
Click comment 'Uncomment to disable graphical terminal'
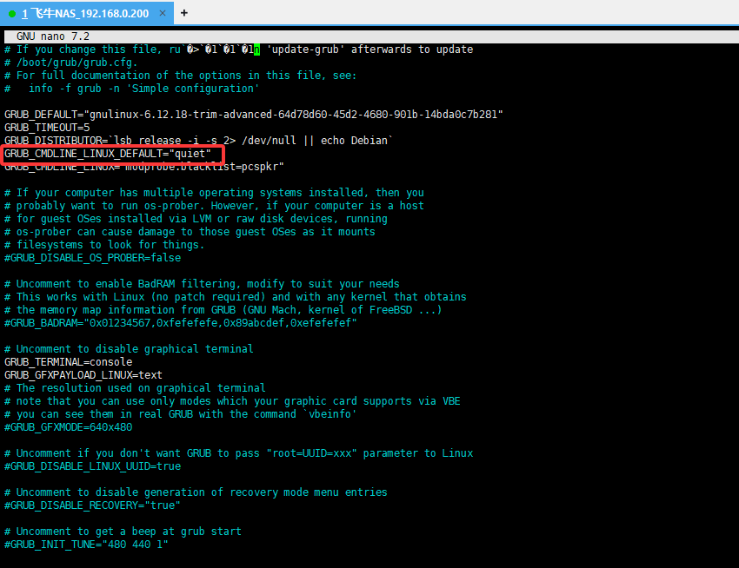tap(130, 349)
